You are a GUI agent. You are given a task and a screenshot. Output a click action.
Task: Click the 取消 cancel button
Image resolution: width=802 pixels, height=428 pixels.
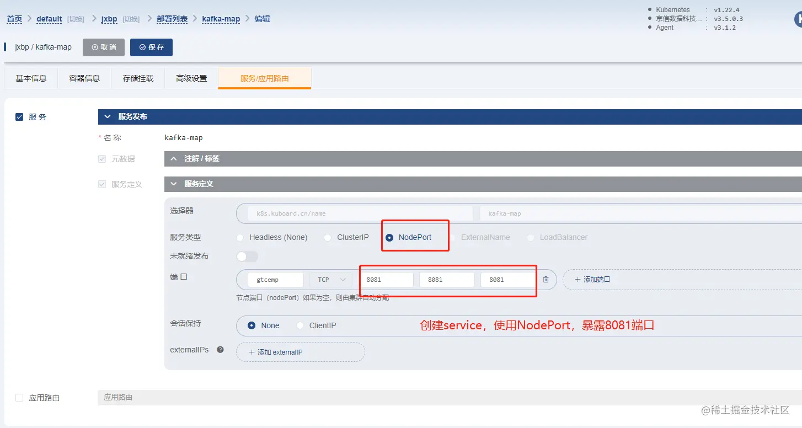click(104, 47)
